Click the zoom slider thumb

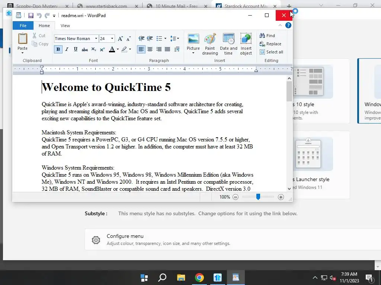[258, 197]
